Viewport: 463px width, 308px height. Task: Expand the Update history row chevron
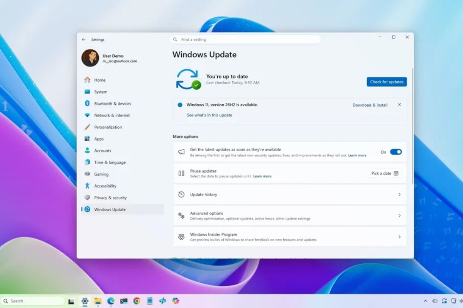(x=399, y=194)
